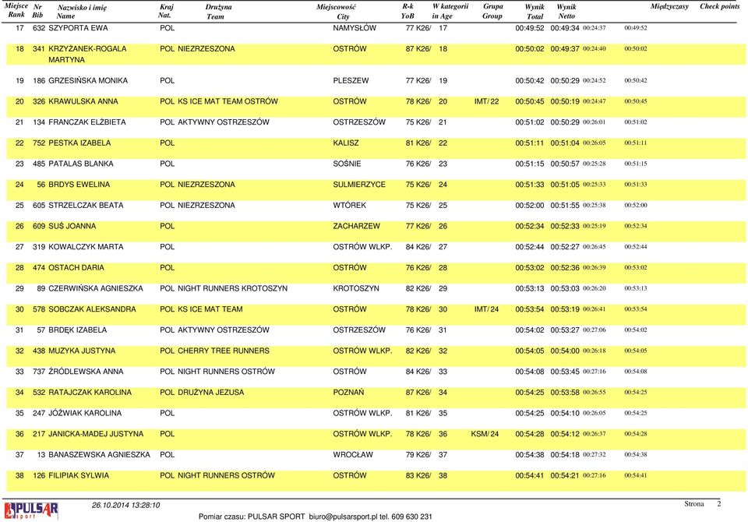This screenshot has height=522, width=748.
Task: Select the name PESTKA IZABELA
Action: tap(79, 143)
